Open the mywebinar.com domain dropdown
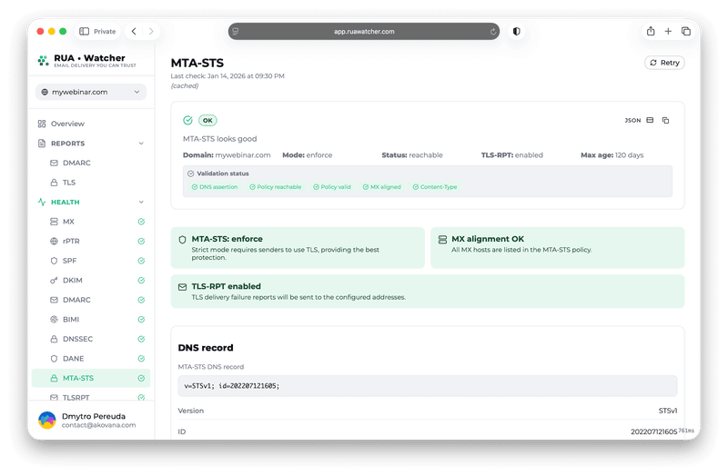 point(91,92)
